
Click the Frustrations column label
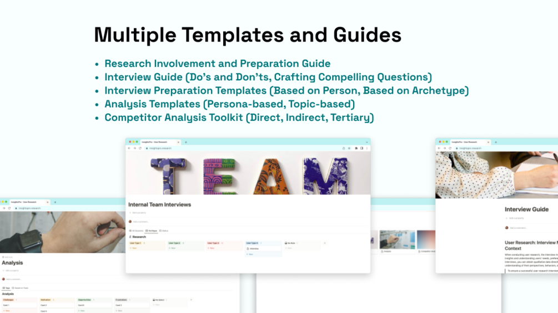tap(122, 300)
